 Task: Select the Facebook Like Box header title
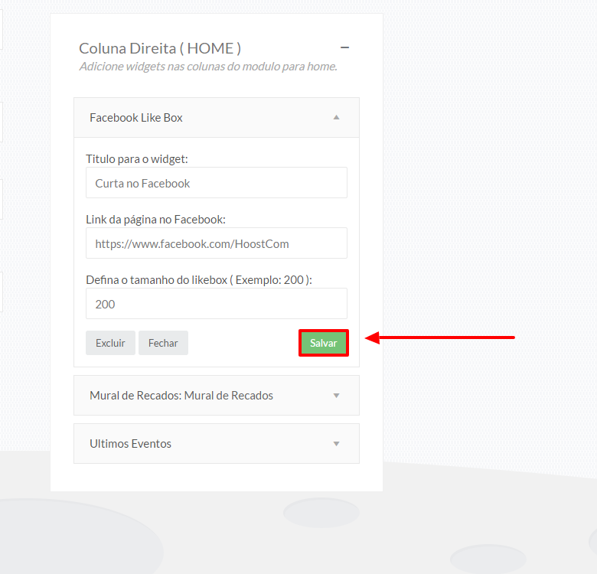pyautogui.click(x=136, y=118)
